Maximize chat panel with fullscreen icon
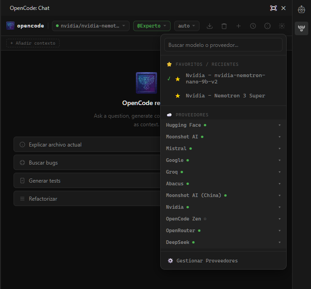This screenshot has height=289, width=311. click(x=274, y=8)
